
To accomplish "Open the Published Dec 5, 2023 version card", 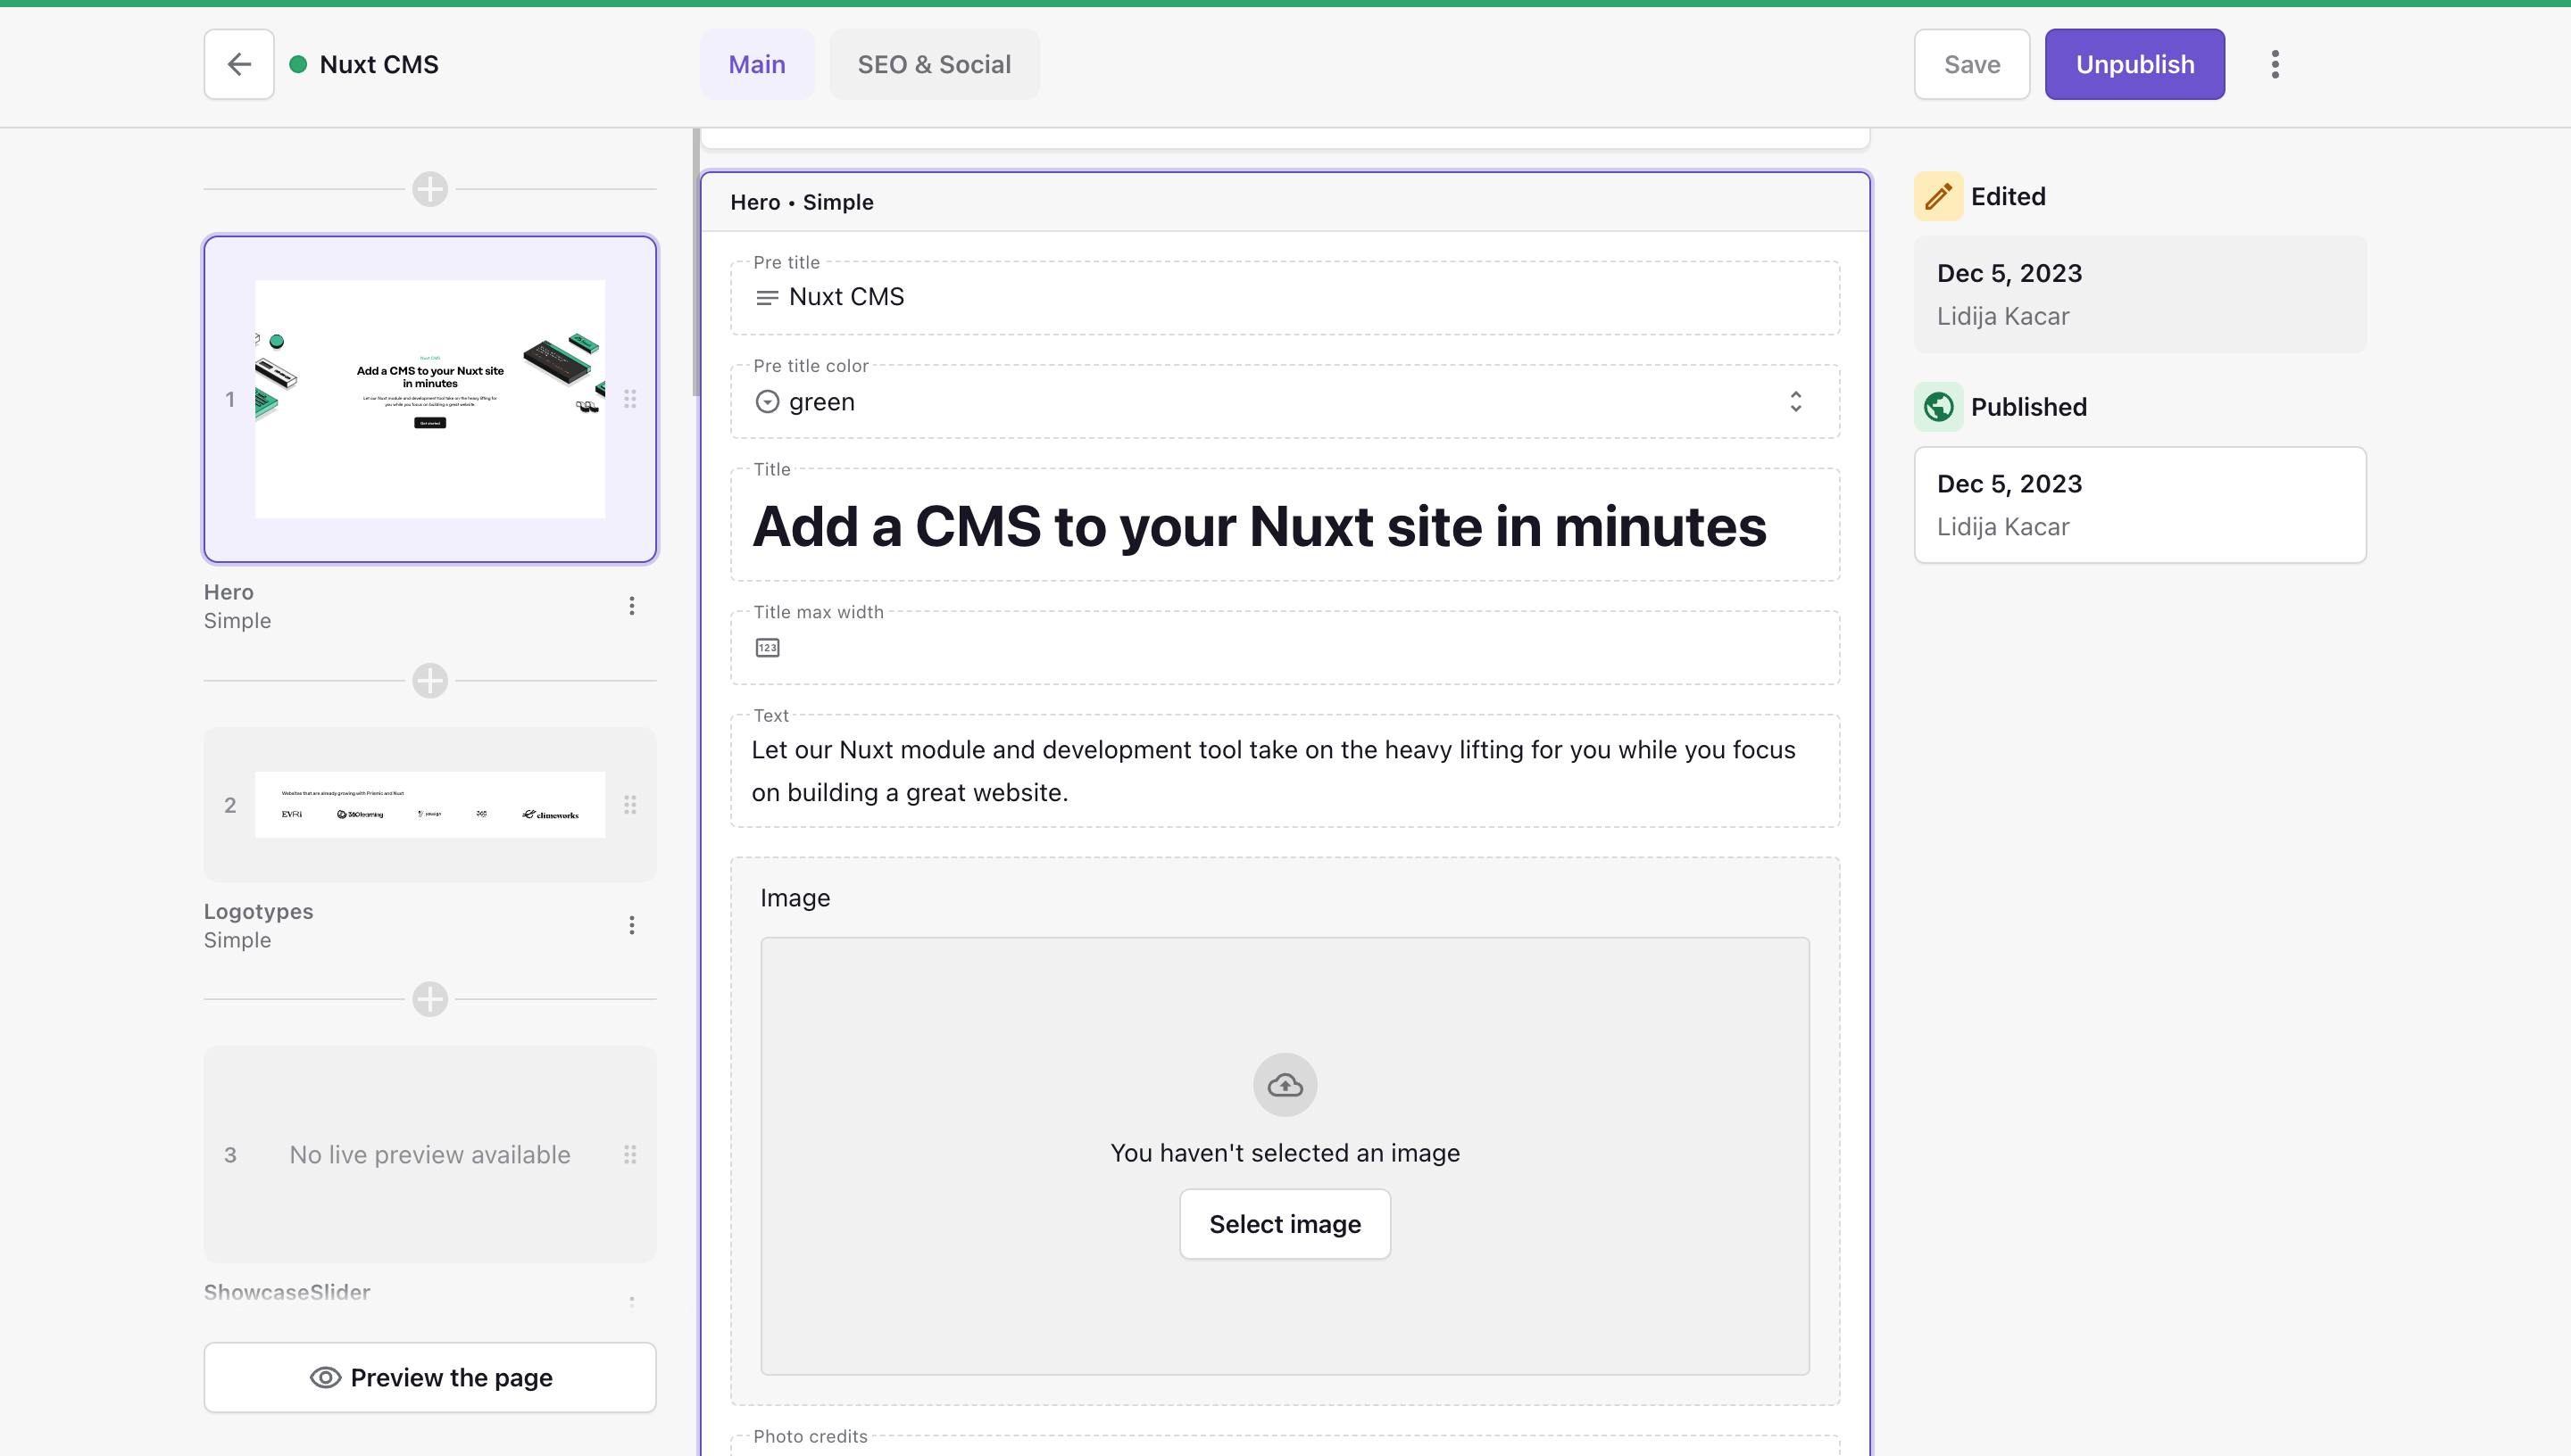I will point(2140,505).
